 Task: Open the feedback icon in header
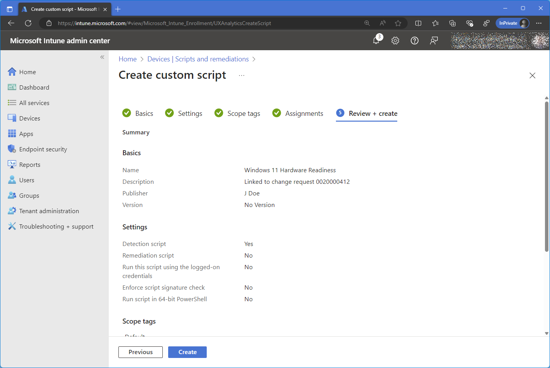[434, 41]
